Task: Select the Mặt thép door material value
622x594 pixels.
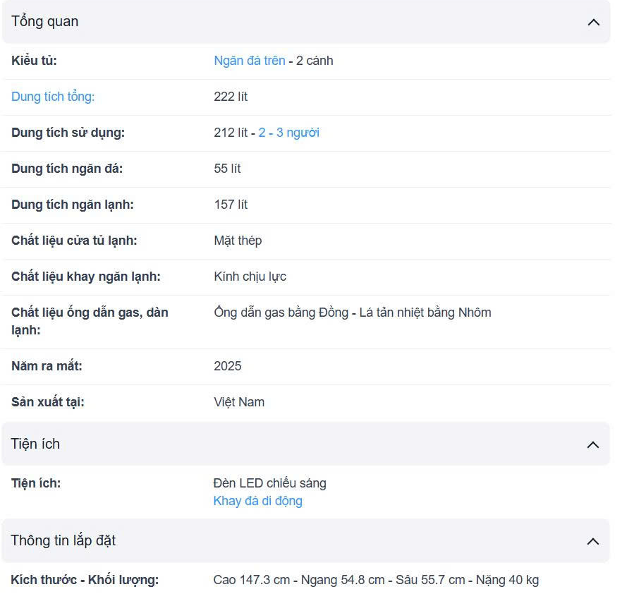Action: click(238, 241)
